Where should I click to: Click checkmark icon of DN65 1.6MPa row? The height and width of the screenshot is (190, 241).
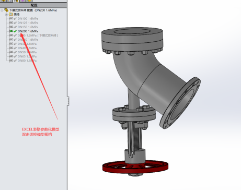[x=15, y=56]
